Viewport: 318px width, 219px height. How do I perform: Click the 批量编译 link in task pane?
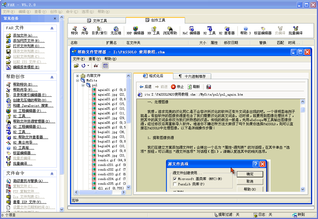pyautogui.click(x=23, y=163)
